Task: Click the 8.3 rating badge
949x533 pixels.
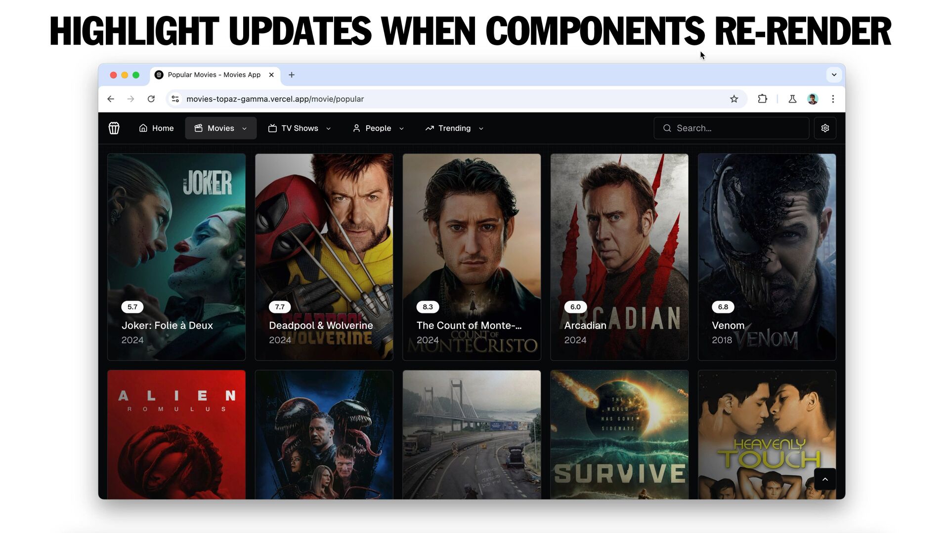Action: 428,307
